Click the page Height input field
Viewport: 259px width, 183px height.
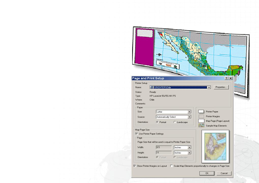point(164,152)
